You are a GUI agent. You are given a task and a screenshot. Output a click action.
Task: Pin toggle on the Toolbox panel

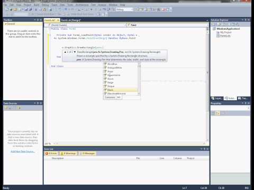click(38, 20)
